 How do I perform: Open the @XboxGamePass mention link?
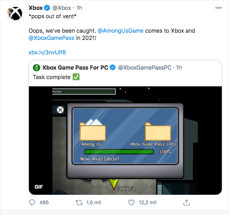pyautogui.click(x=51, y=38)
